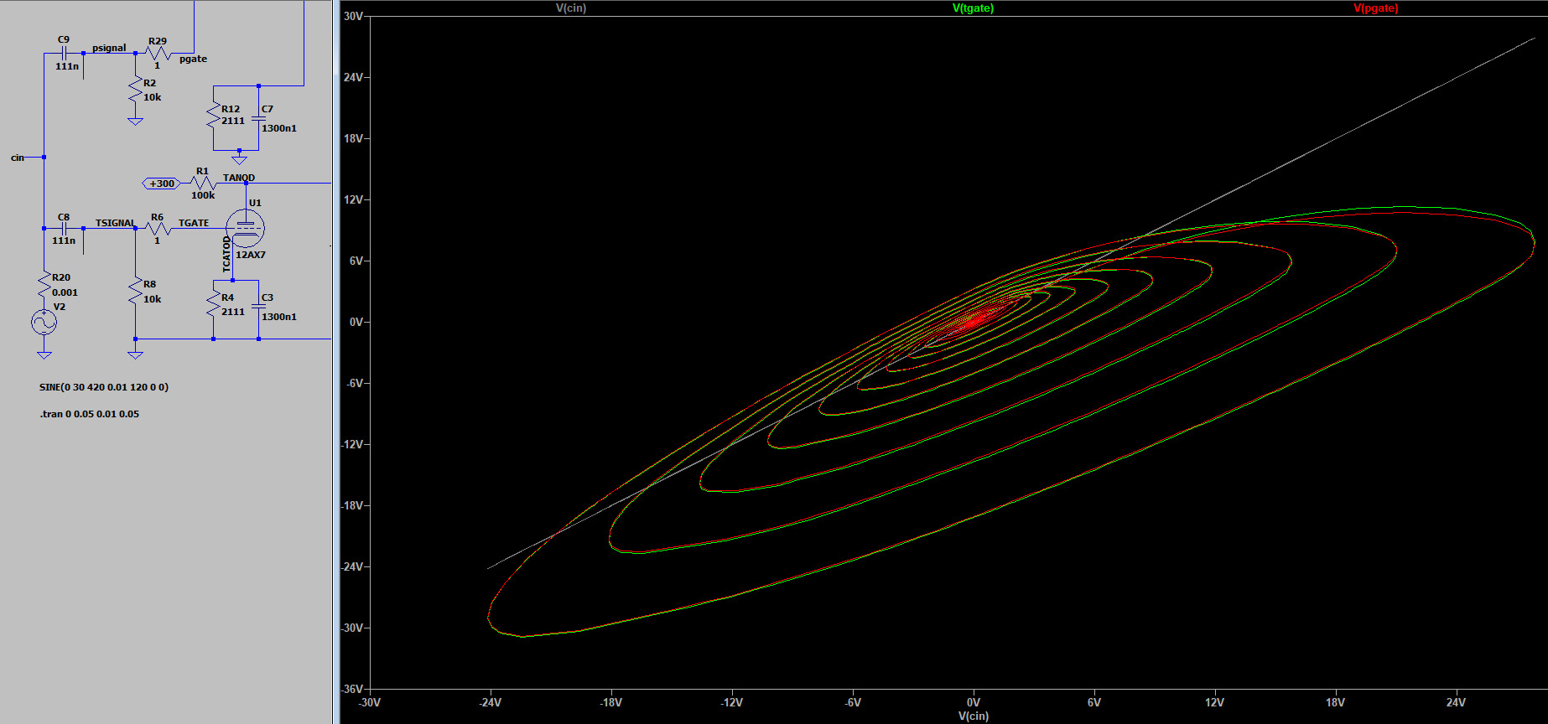Select the C3 1300n1 bypass capacitor

coord(259,307)
